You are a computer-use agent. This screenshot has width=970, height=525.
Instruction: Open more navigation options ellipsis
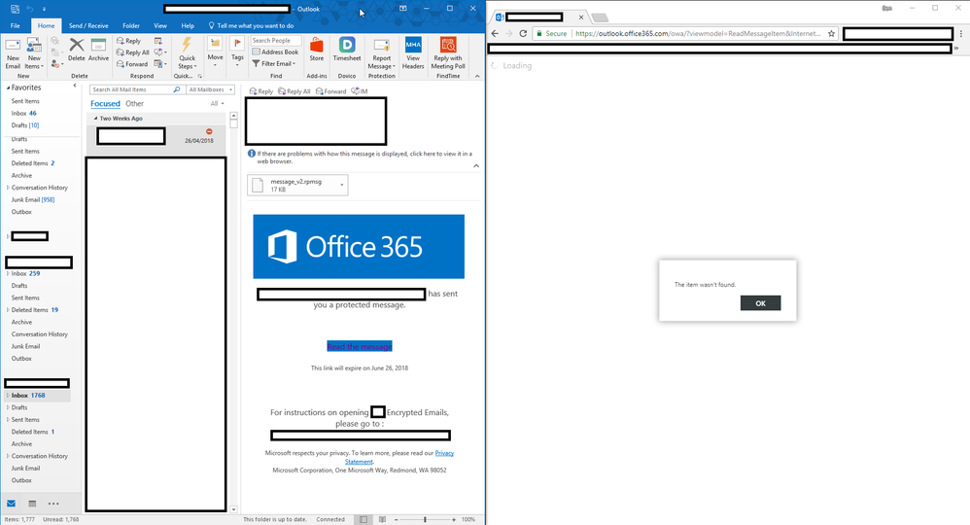[53, 504]
